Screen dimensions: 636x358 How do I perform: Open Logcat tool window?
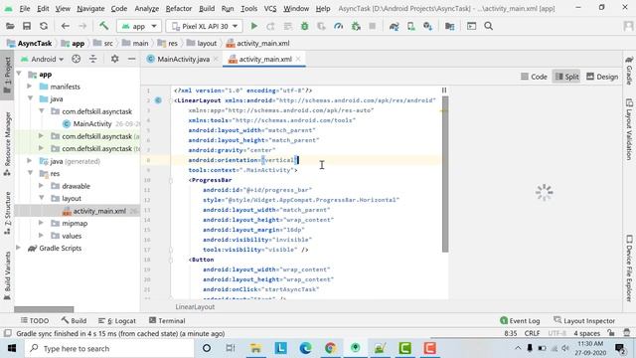pyautogui.click(x=117, y=320)
